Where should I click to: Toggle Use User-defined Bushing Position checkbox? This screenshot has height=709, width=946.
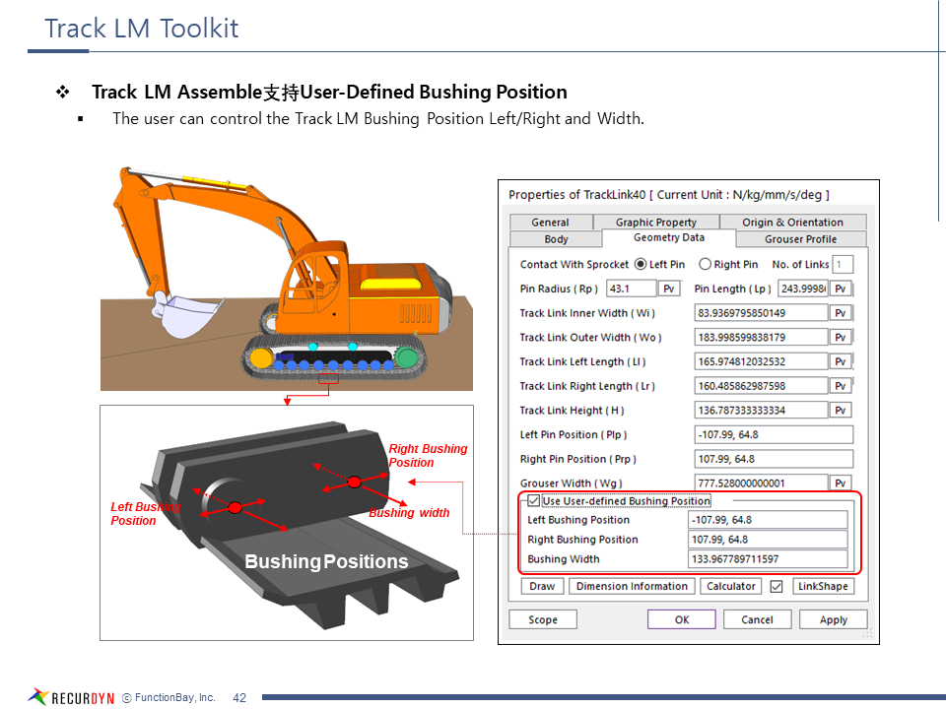coord(534,501)
